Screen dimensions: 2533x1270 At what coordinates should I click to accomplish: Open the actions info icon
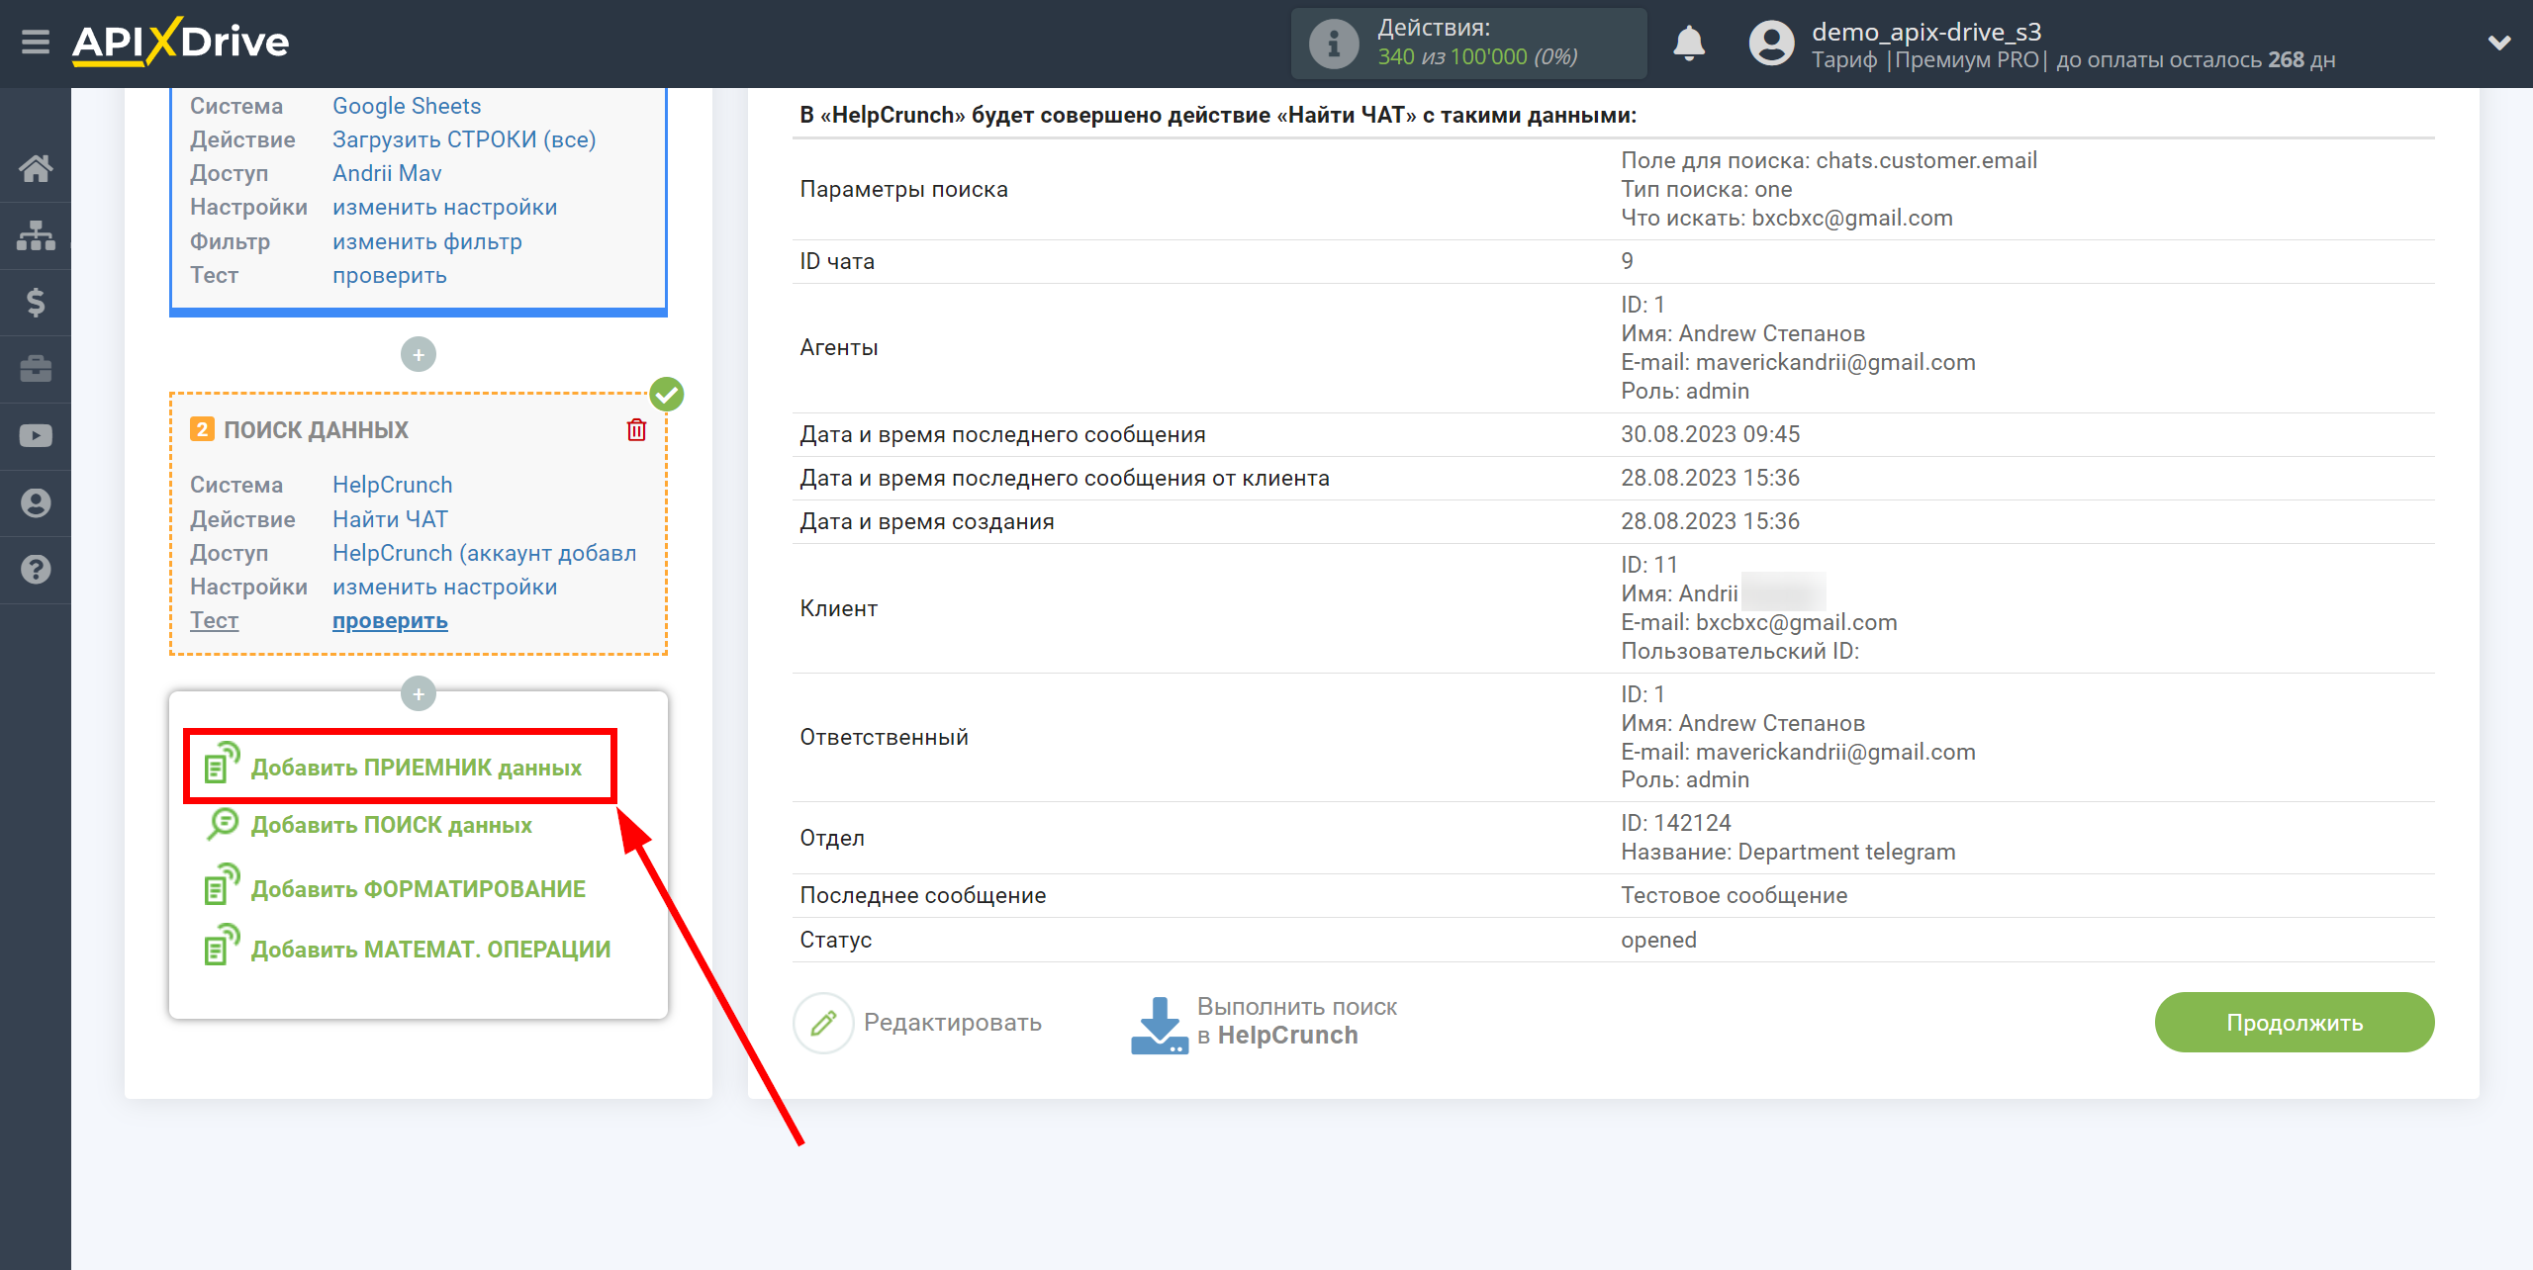1333,44
